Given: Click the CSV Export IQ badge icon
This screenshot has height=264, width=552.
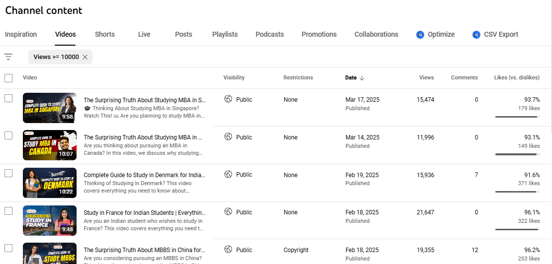Looking at the screenshot, I should [476, 35].
